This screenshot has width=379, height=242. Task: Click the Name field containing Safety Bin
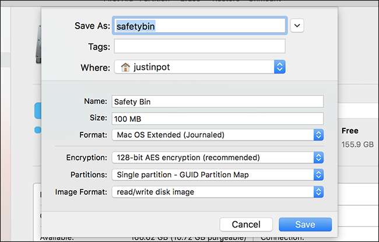point(217,101)
